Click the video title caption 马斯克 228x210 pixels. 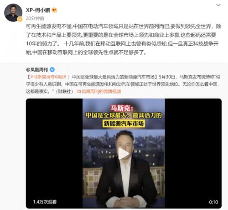(x=122, y=108)
